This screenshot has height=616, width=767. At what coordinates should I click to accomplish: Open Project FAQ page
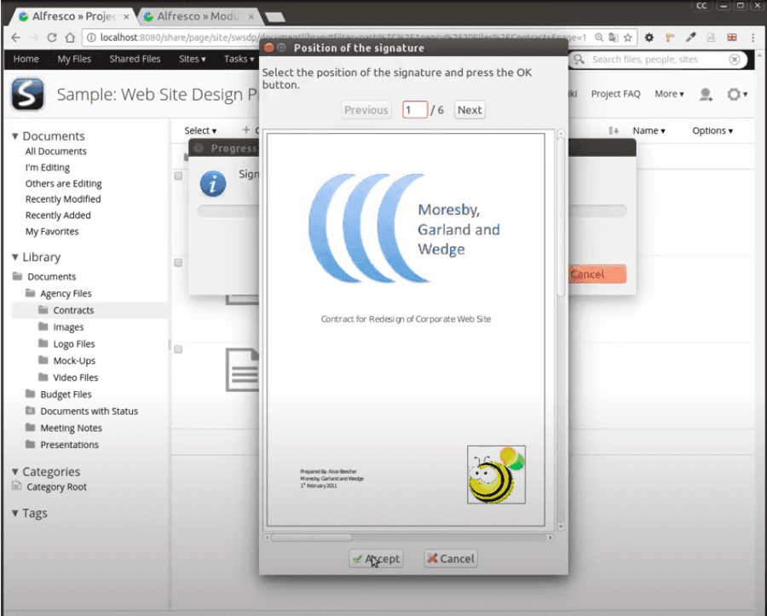coord(615,94)
